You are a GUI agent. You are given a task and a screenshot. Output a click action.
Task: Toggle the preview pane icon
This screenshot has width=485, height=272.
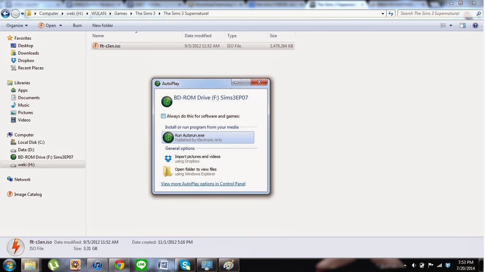(463, 25)
